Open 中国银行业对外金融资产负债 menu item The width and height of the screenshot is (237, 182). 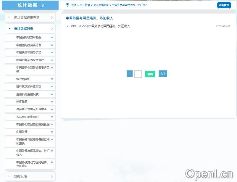[x=30, y=70]
